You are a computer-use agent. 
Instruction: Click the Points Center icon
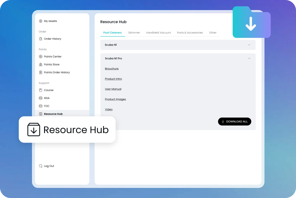coord(41,57)
